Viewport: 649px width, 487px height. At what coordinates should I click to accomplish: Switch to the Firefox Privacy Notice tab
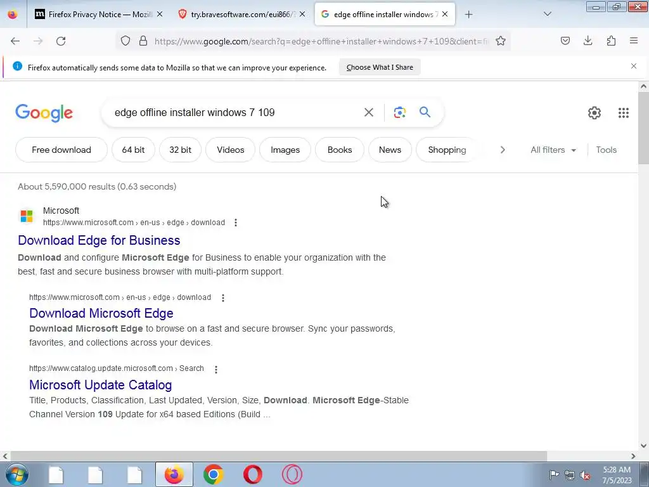coord(98,14)
